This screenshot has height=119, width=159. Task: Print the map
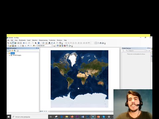pyautogui.click(x=15, y=46)
